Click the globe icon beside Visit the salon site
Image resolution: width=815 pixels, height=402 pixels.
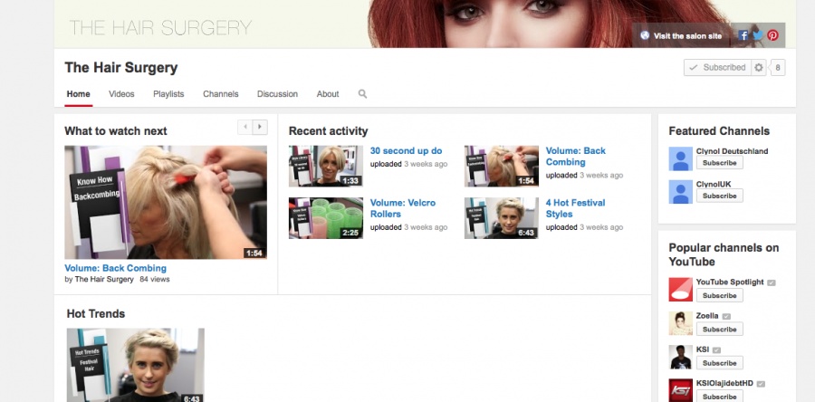[645, 35]
